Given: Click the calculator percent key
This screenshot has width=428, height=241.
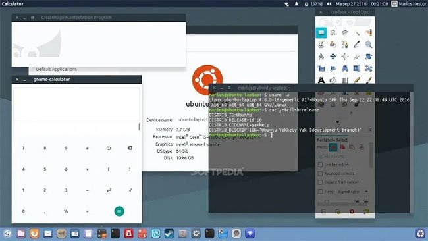Looking at the screenshot, I should [x=66, y=211].
